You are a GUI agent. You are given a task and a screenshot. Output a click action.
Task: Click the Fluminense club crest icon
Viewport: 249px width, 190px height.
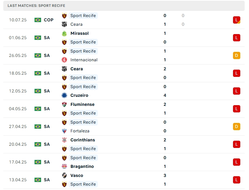64,104
